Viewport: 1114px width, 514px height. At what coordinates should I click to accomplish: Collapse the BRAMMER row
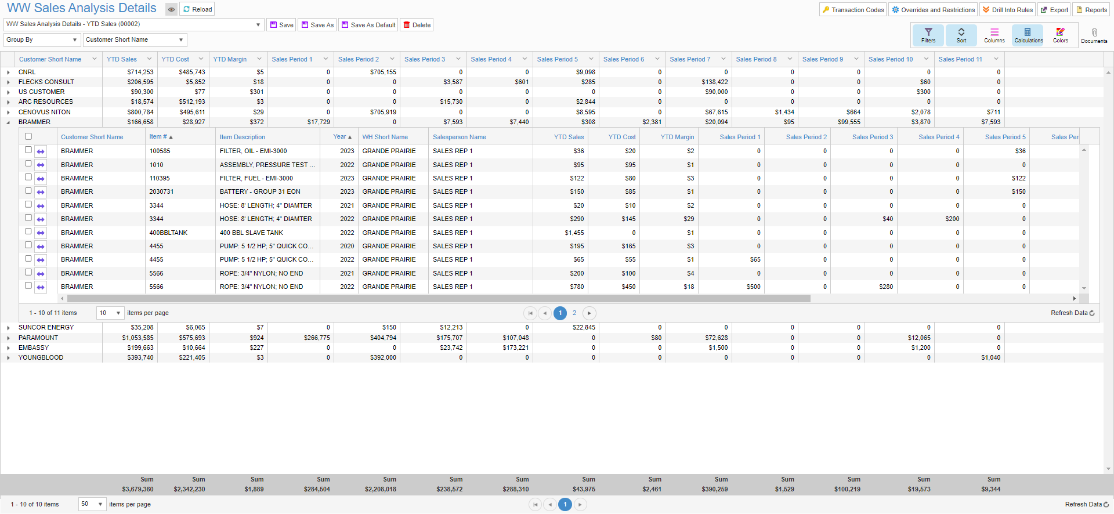coord(8,122)
